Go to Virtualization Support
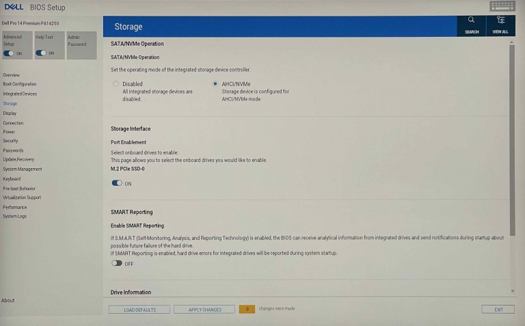 coord(22,198)
